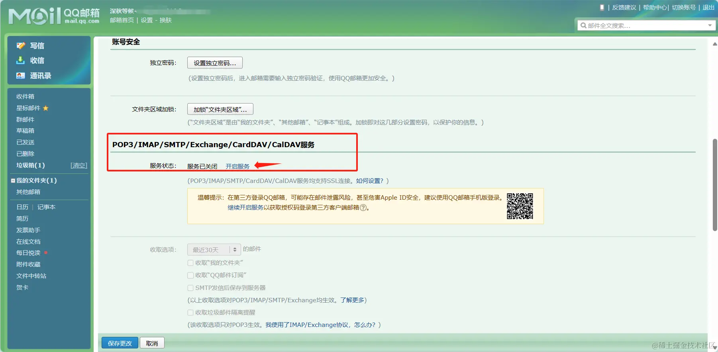Open 已删除 folder
Screen dimensions: 718x352
click(25, 154)
